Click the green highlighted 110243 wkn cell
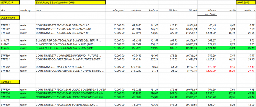Screen dimensions: 256x107 click(x=5, y=48)
